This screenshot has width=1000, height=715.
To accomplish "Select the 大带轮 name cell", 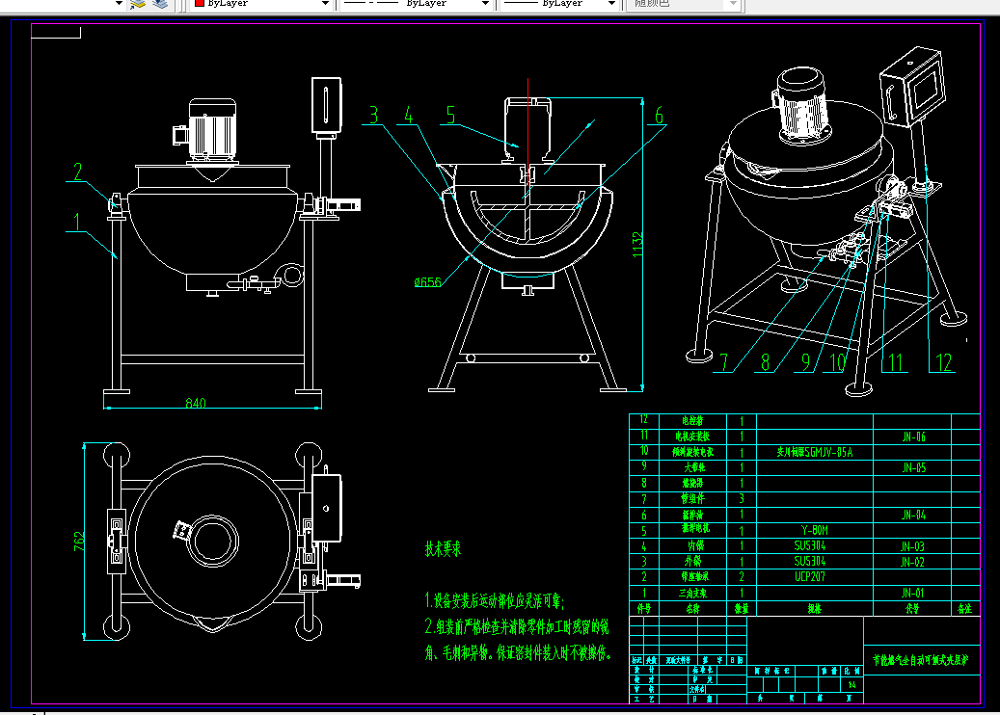I will (x=693, y=467).
